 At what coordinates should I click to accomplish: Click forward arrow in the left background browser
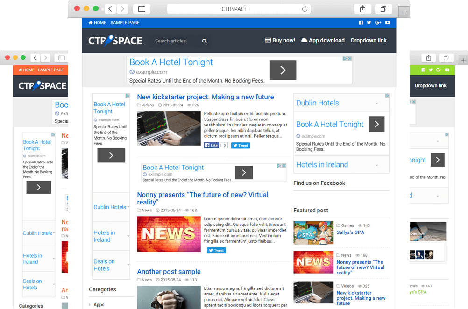click(45, 57)
